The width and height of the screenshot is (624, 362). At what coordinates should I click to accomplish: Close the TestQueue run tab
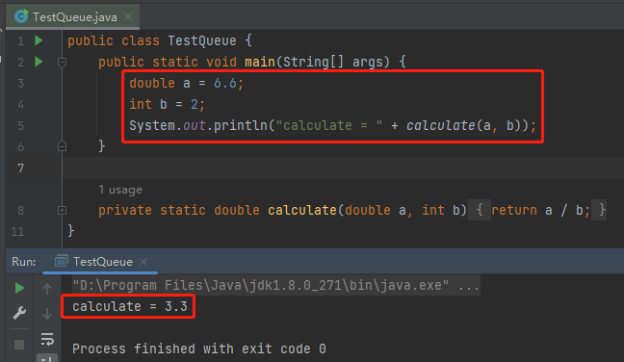click(143, 262)
